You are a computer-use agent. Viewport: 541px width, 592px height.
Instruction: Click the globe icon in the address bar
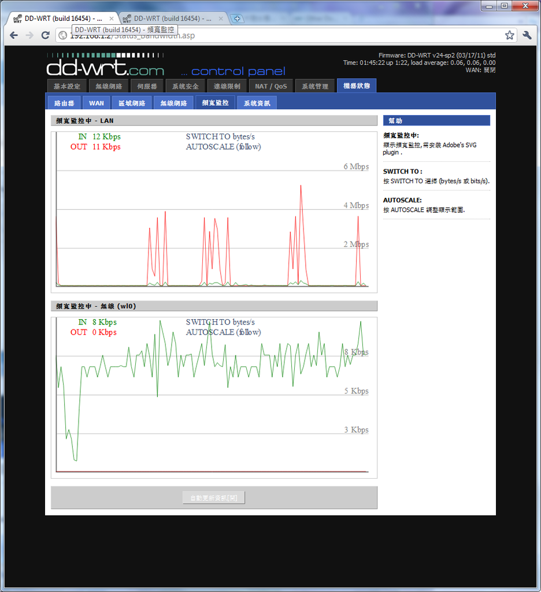click(62, 35)
